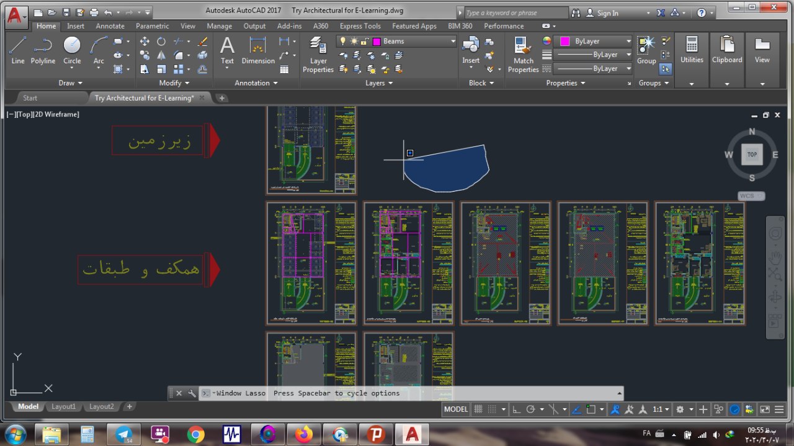Open the linetype ByLayer dropdown

click(x=594, y=68)
